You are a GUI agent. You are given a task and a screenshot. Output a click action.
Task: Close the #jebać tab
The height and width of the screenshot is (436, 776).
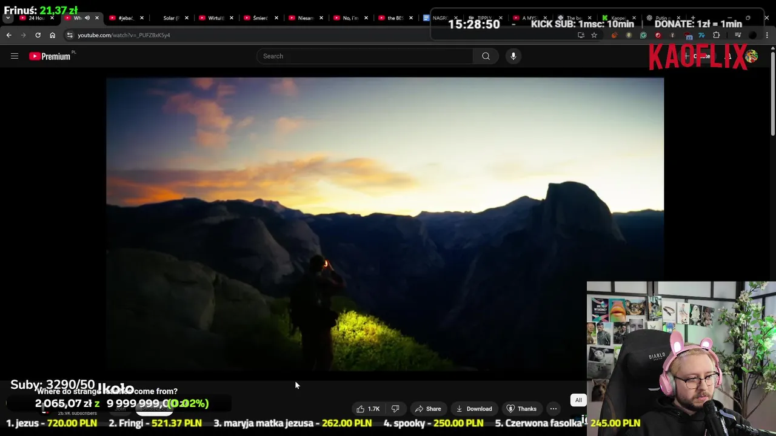(142, 18)
